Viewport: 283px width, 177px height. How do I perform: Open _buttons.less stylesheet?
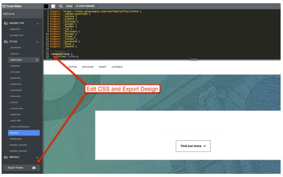pos(24,60)
